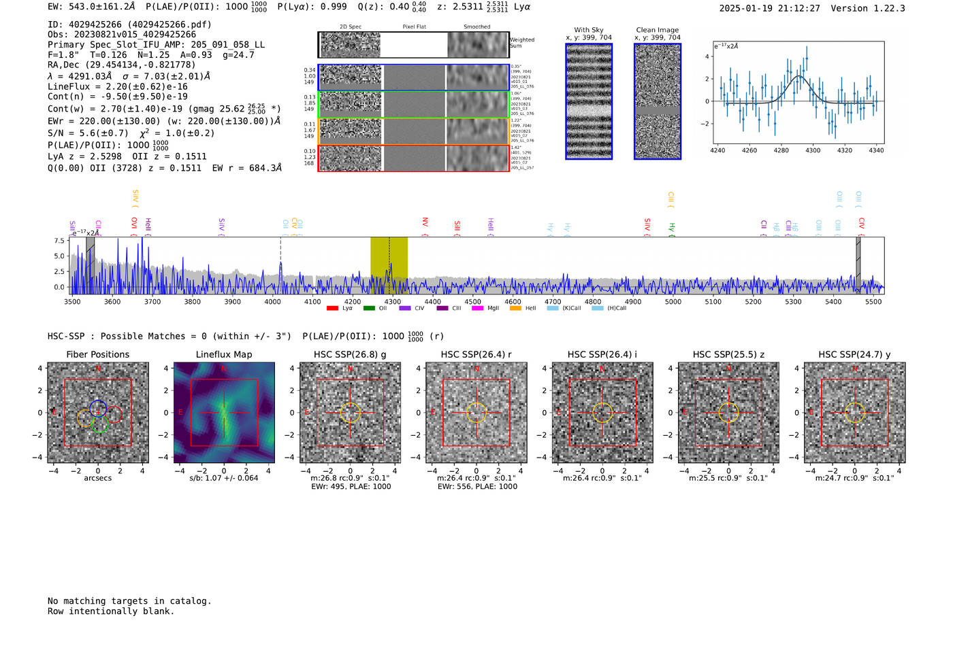953x648 pixels.
Task: Click the 'EWr: 556, PLAE: 1000' caption
Action: 476,487
